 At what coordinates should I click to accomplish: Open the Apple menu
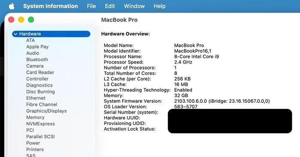pos(12,6)
